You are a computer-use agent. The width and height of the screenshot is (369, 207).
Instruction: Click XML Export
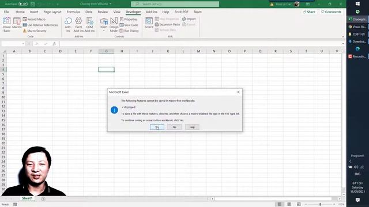[x=189, y=24]
